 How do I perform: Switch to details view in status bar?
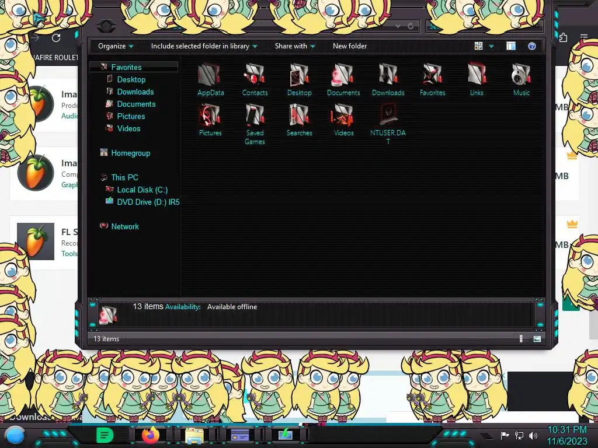pyautogui.click(x=521, y=339)
